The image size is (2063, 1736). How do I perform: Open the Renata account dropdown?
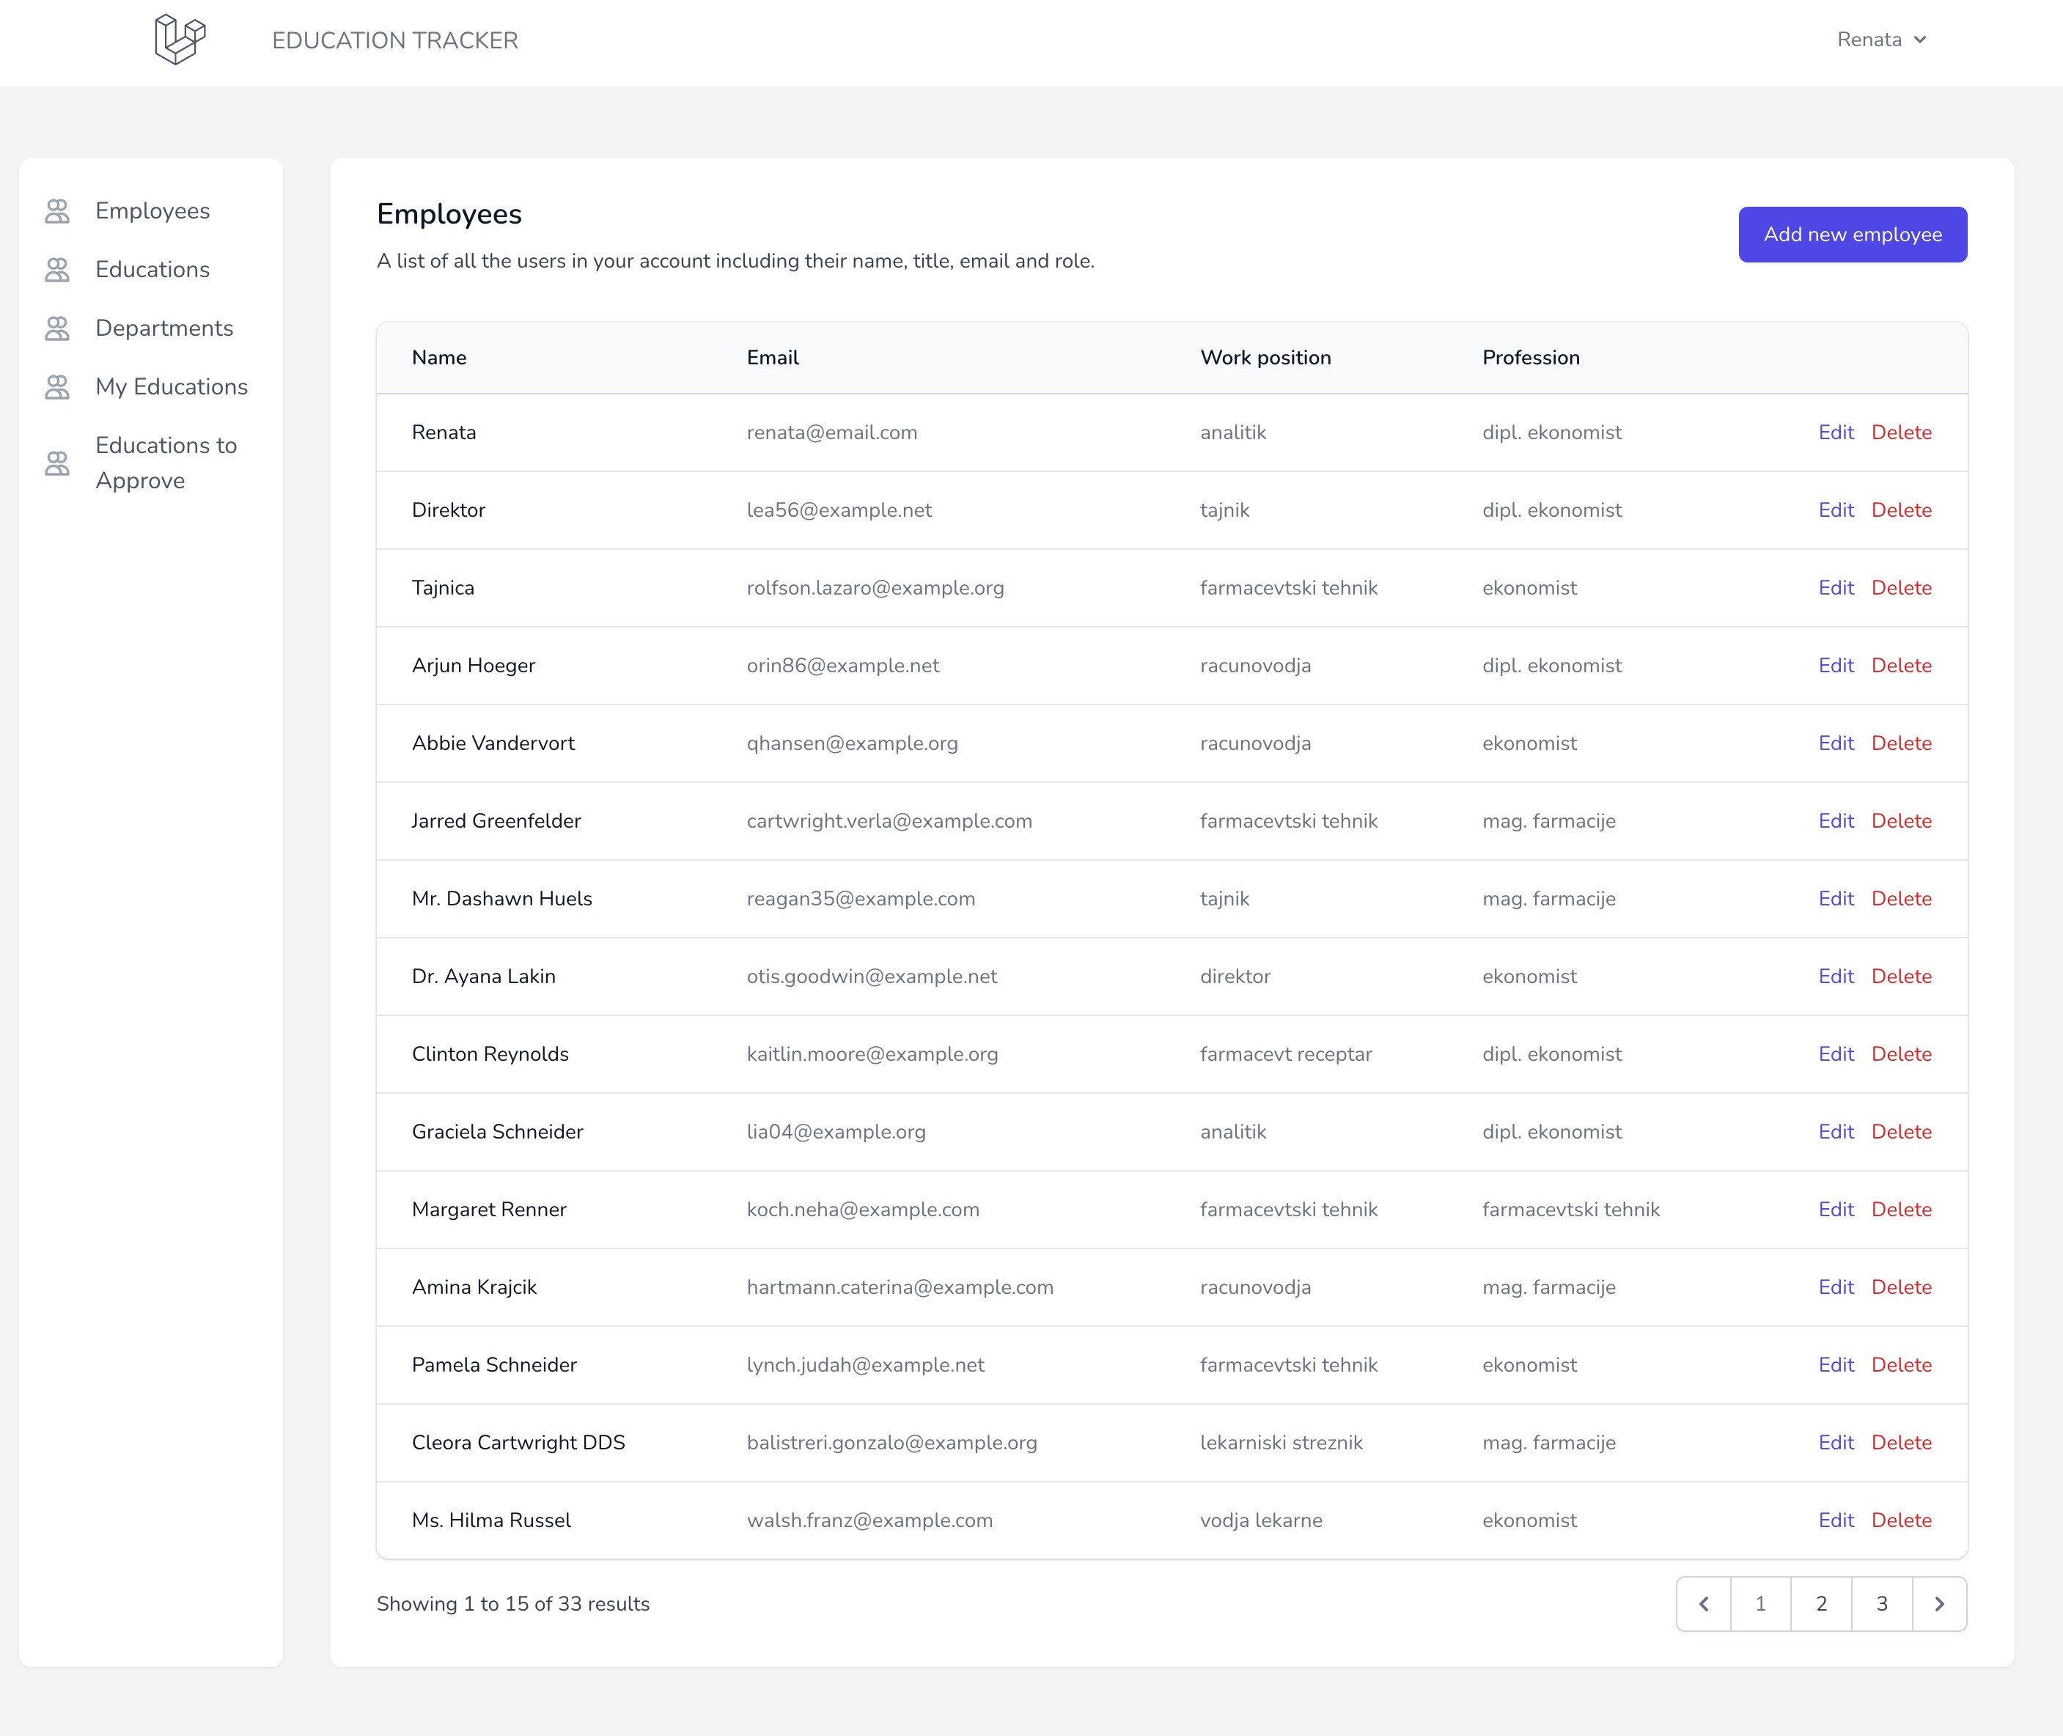click(1883, 40)
